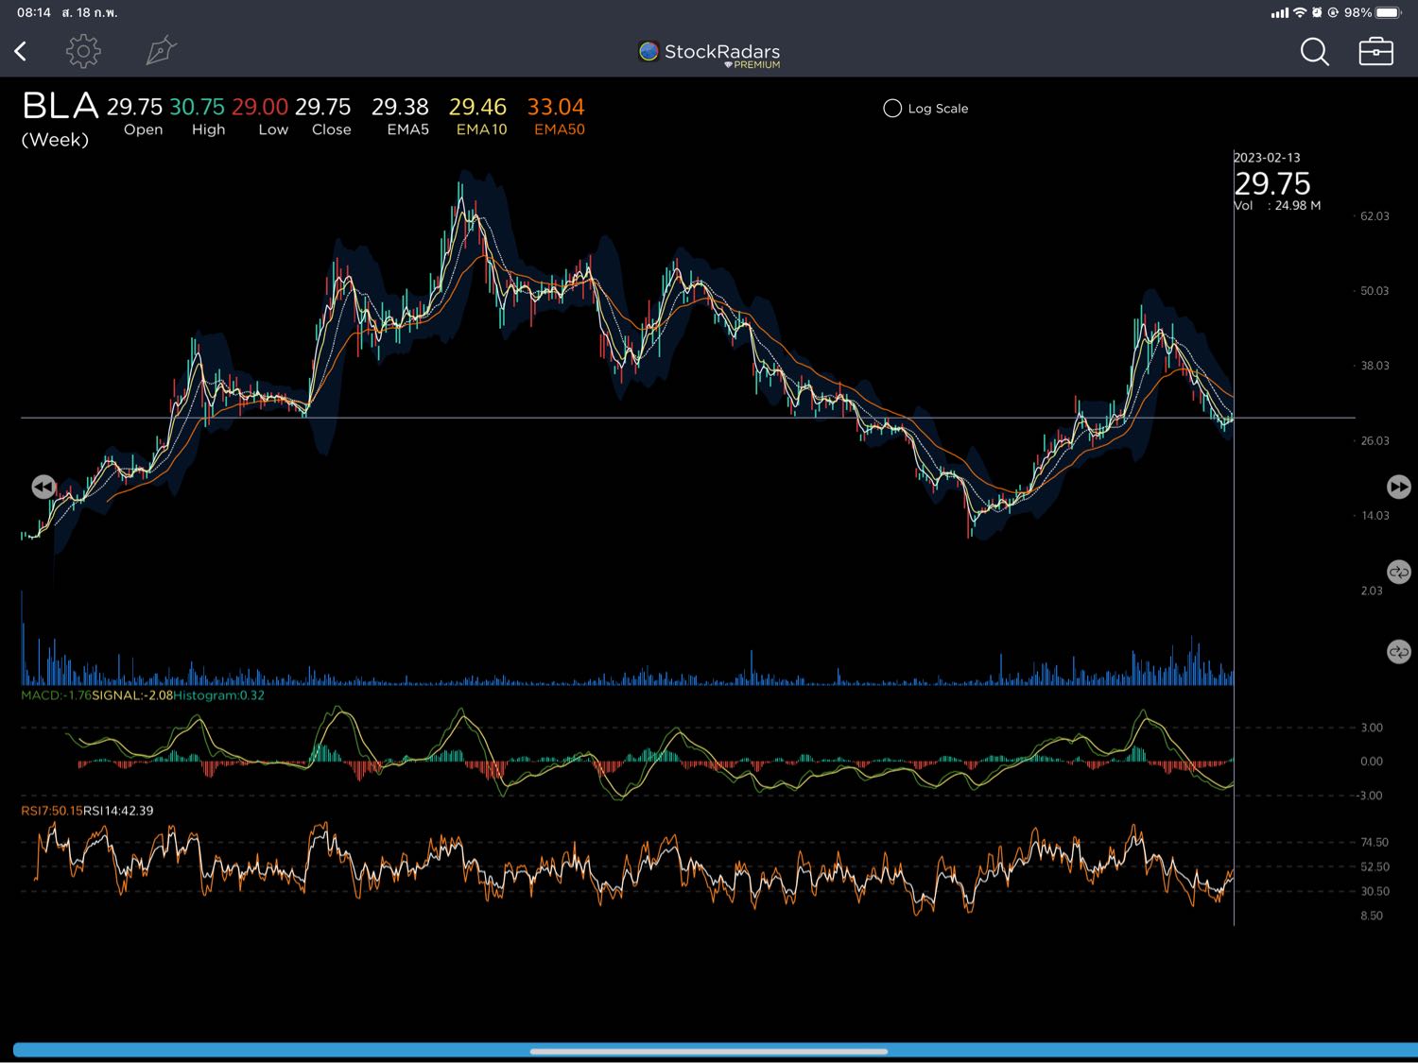Enable the Log Scale option

click(892, 109)
